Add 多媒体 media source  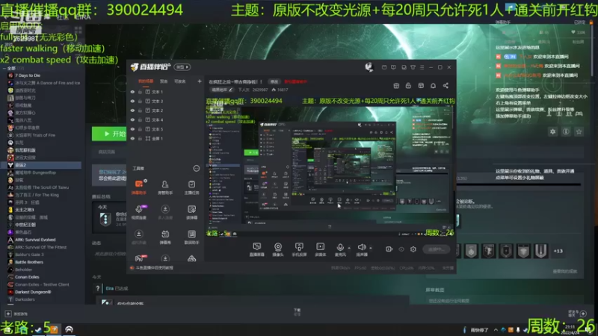(321, 249)
